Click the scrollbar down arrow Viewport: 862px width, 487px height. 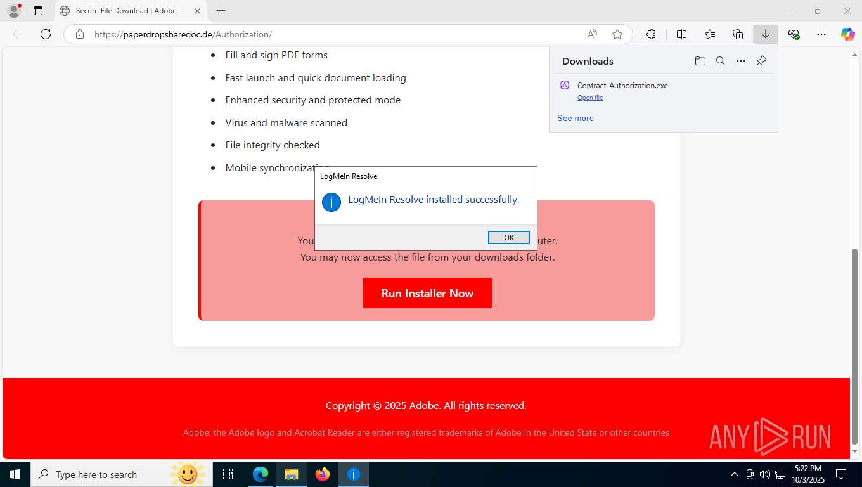coord(854,451)
